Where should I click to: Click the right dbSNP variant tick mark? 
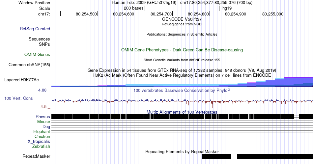click(298, 65)
